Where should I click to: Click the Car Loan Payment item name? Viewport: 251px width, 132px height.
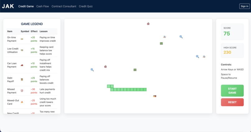pyautogui.click(x=12, y=65)
